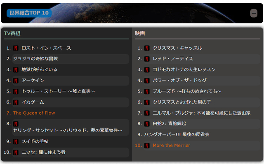Click Netflix icon beside ニッセ: 闇に住まう者
The height and width of the screenshot is (164, 264).
click(16, 152)
